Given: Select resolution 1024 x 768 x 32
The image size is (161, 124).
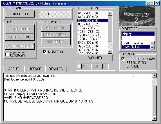Looking at the screenshot, I should pyautogui.click(x=93, y=32).
